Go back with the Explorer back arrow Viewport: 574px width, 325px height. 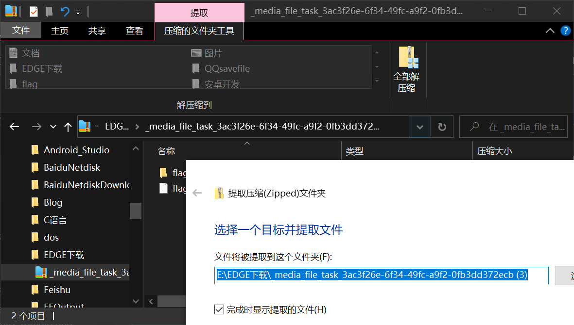tap(14, 127)
